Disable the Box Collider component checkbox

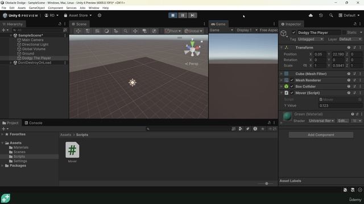pyautogui.click(x=292, y=86)
